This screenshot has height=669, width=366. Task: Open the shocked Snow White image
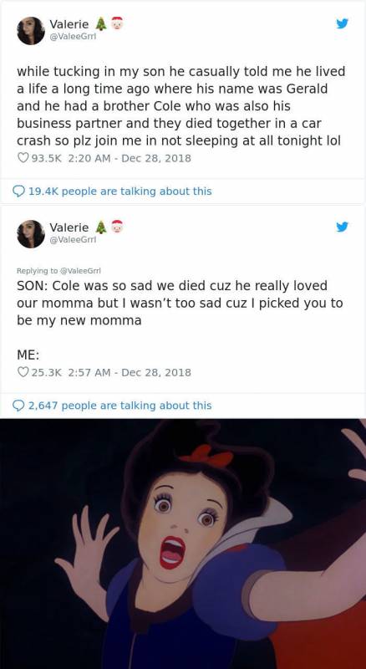(x=183, y=544)
